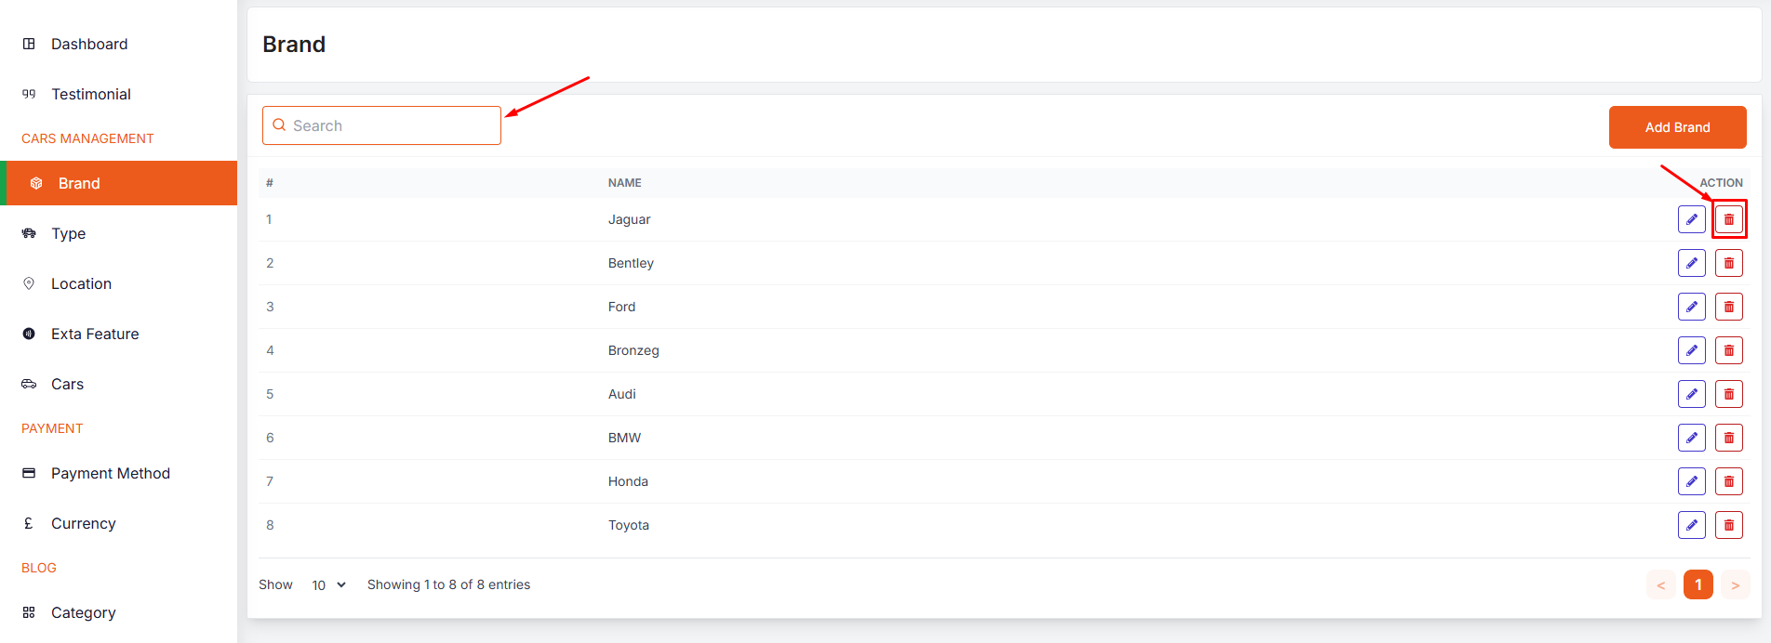The image size is (1771, 643).
Task: Edit the Jaguar brand entry
Action: pyautogui.click(x=1691, y=219)
